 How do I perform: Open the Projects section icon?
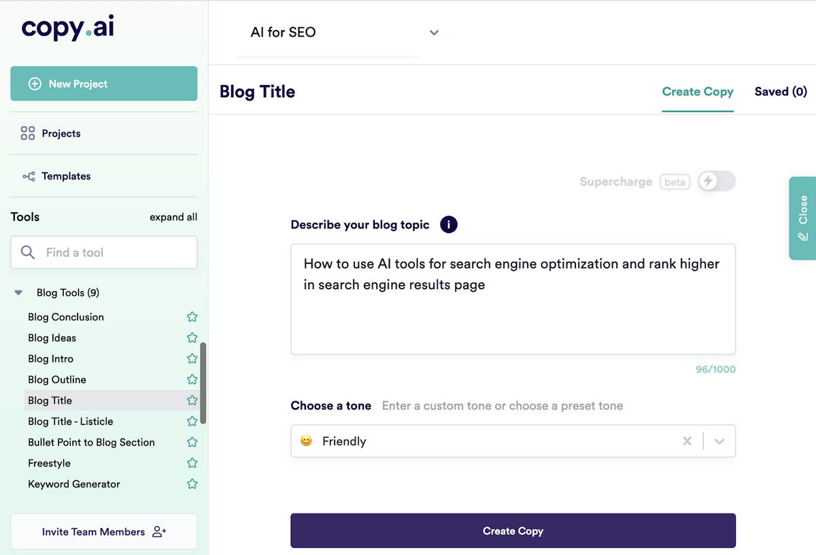pos(27,133)
